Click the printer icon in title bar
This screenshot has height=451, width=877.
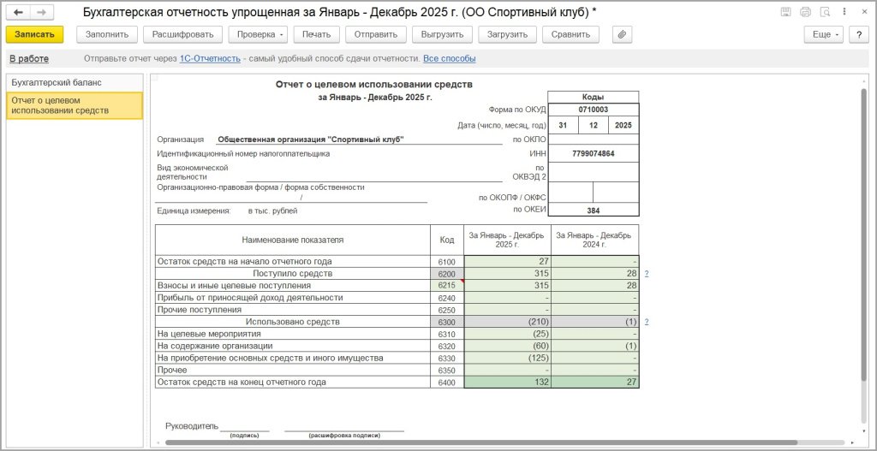tap(805, 12)
